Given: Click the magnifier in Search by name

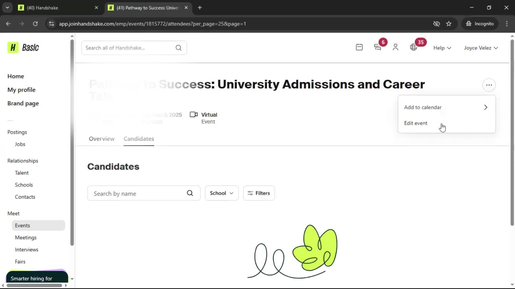Looking at the screenshot, I should (190, 193).
